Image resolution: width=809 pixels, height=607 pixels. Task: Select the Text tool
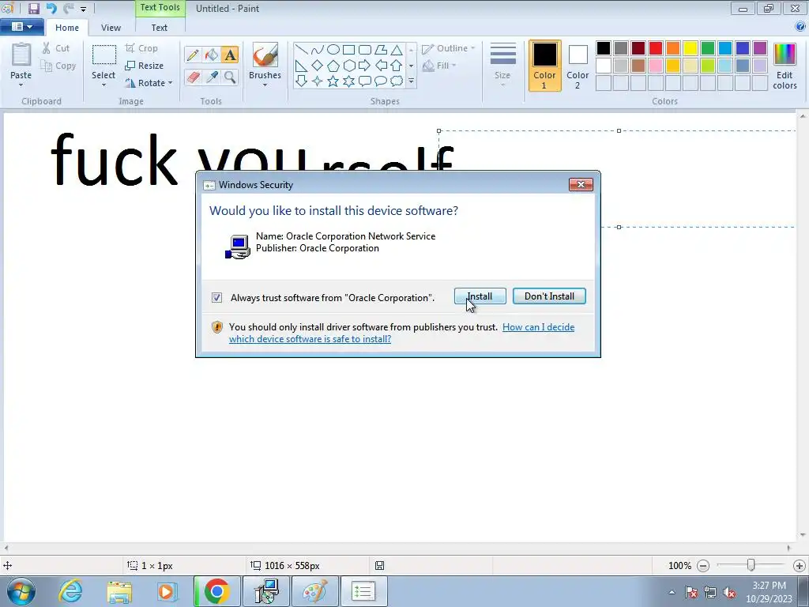coord(230,55)
